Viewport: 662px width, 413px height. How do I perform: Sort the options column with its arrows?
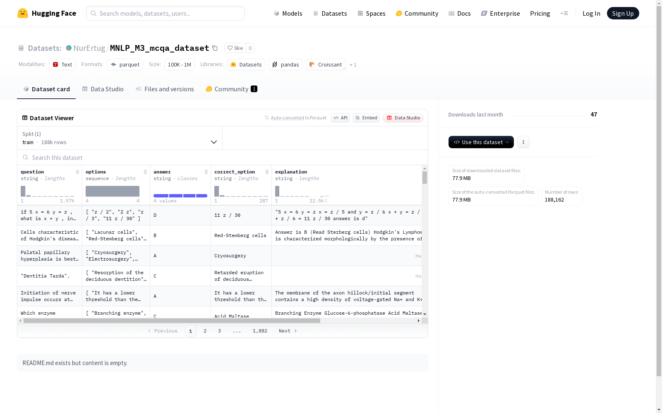click(145, 172)
